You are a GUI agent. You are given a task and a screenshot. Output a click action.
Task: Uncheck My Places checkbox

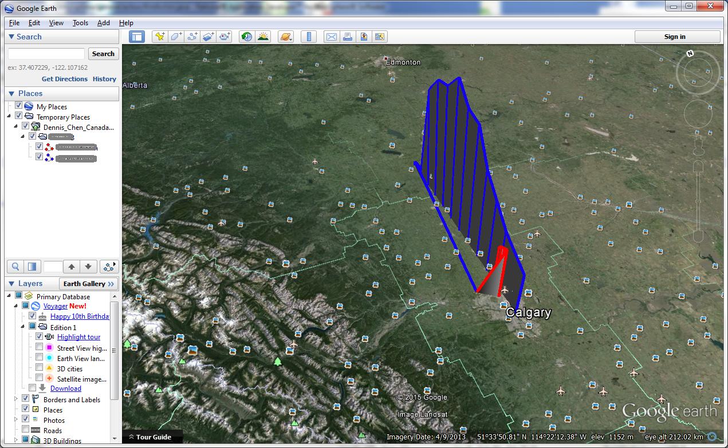coord(18,106)
